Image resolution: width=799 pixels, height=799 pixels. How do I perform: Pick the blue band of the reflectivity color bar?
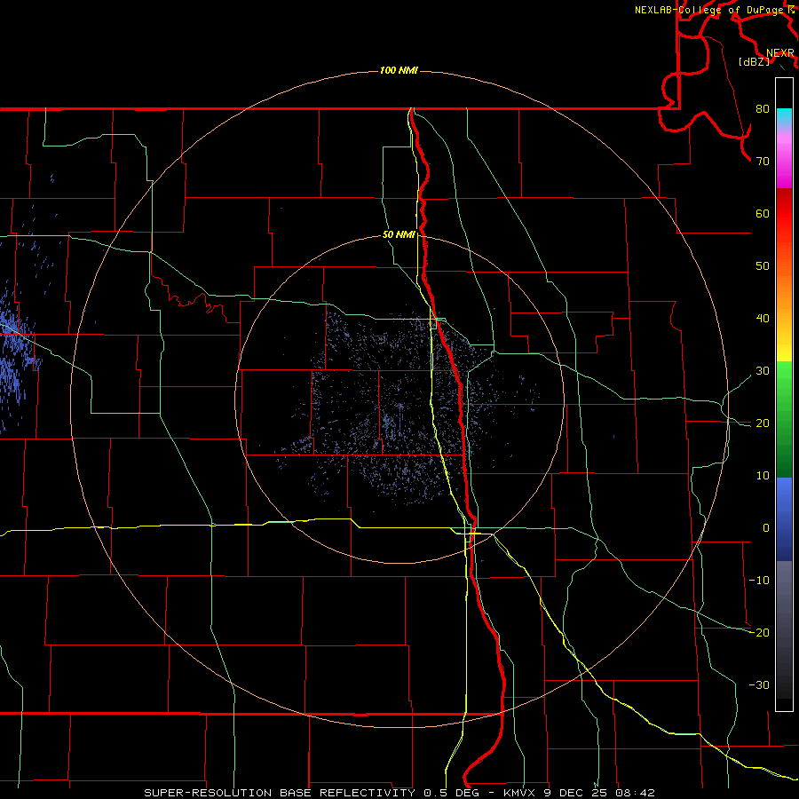(x=784, y=519)
